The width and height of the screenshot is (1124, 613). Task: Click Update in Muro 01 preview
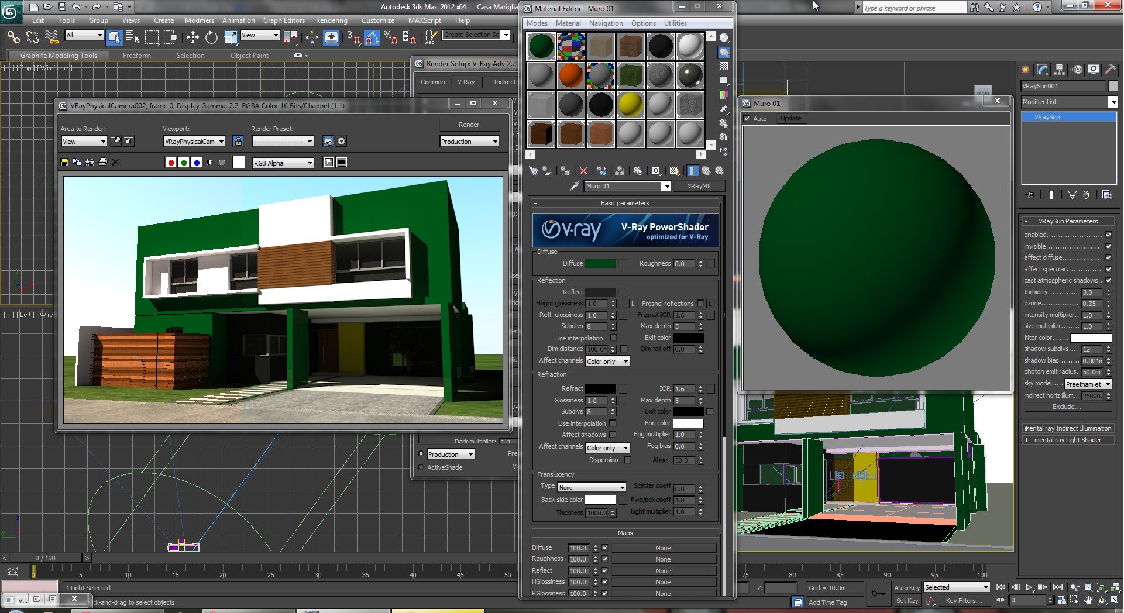tap(790, 118)
